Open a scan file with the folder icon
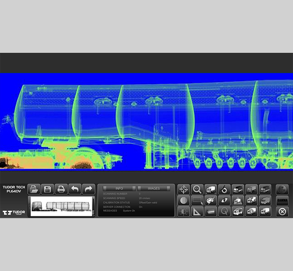The height and width of the screenshot is (271, 293). coord(34,189)
